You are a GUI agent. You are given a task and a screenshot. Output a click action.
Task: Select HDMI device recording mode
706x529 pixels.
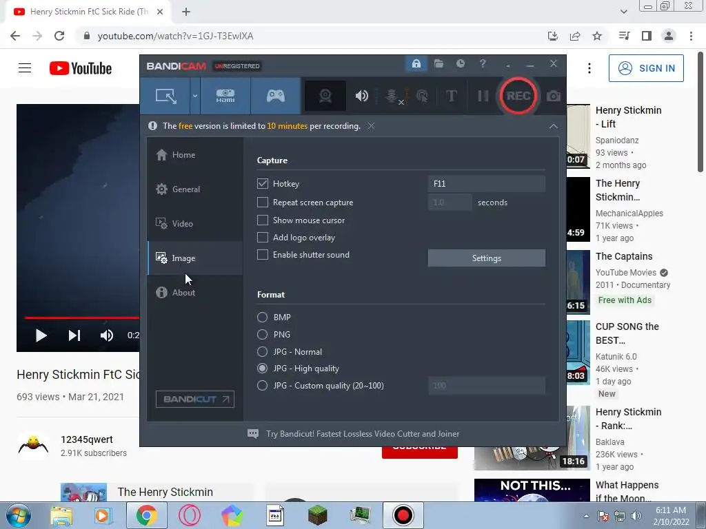225,96
